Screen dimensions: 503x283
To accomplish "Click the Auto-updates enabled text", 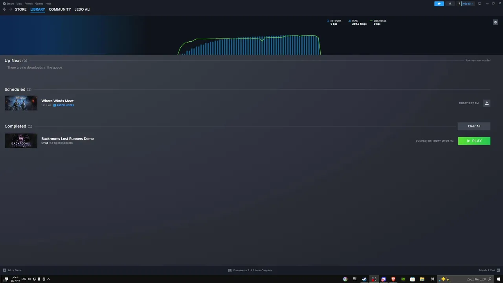I will (478, 61).
